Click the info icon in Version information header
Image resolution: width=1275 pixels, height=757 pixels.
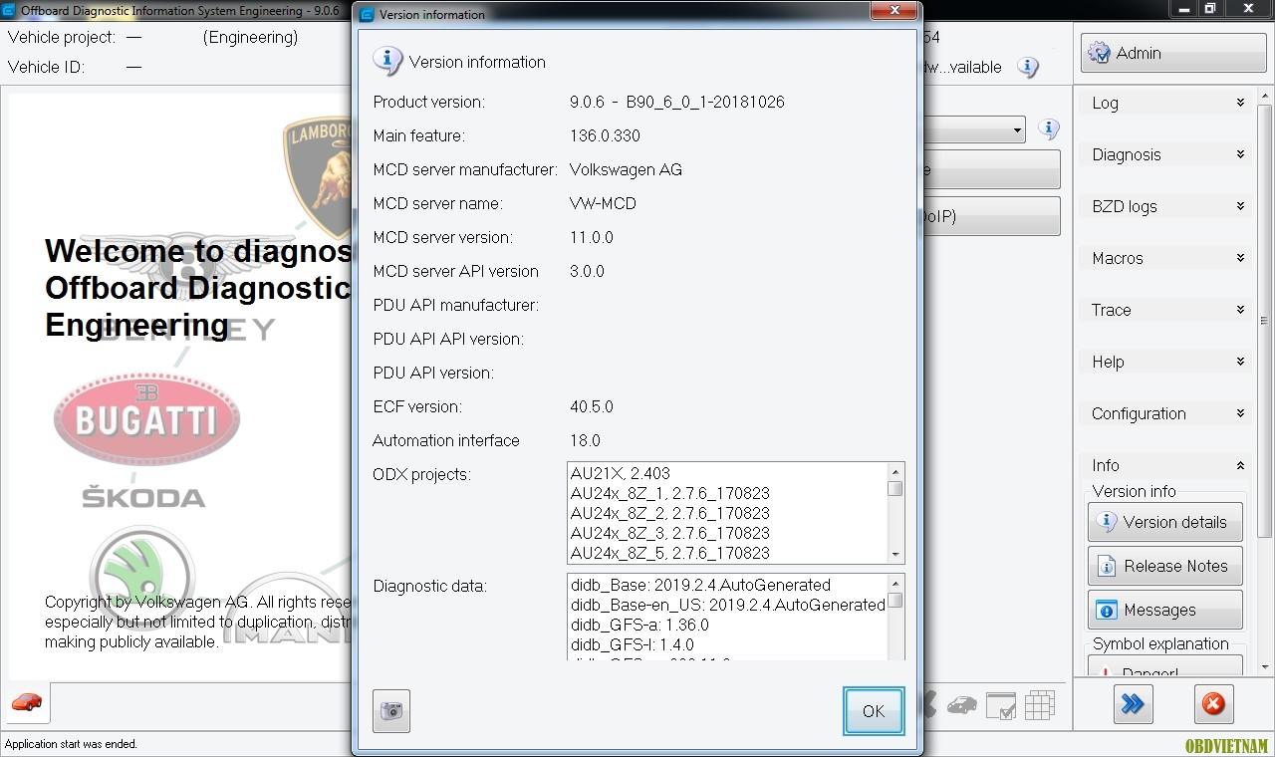pyautogui.click(x=387, y=61)
